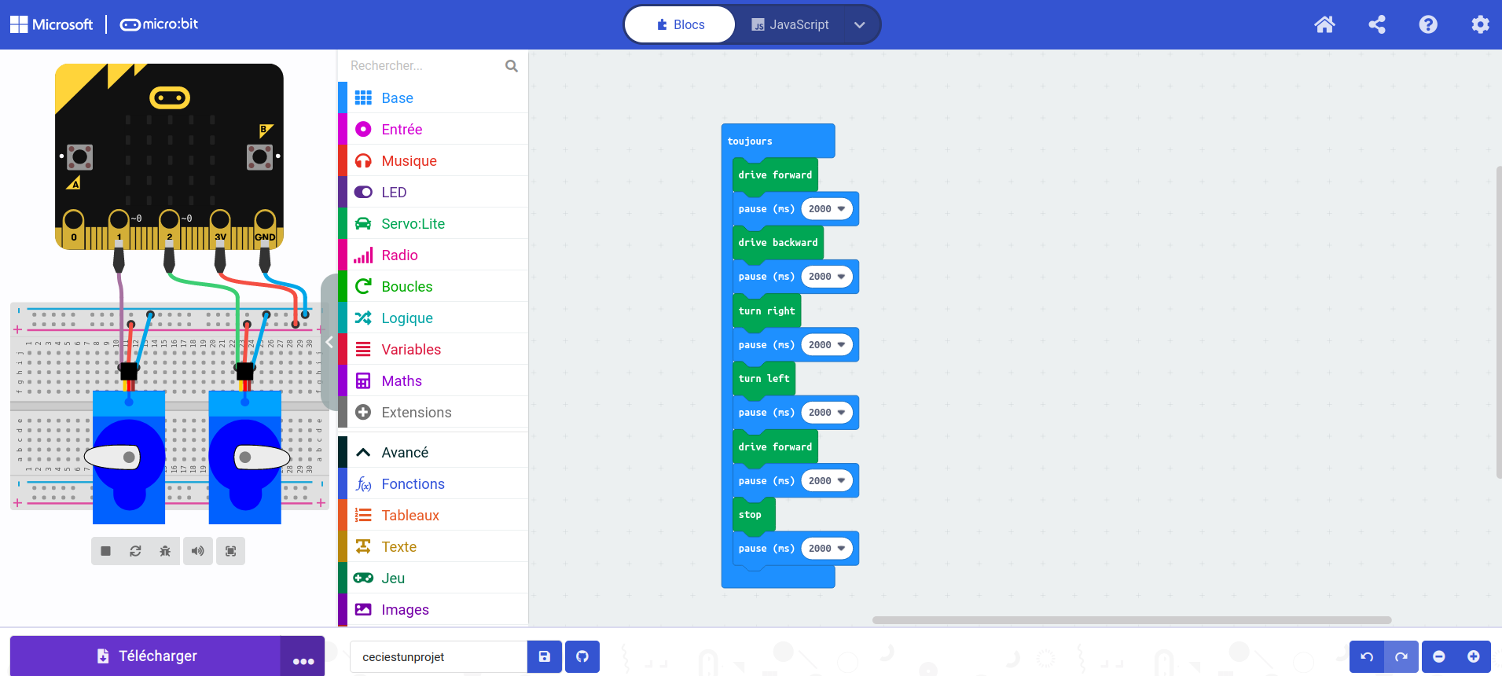
Task: Mute the simulator sound
Action: [198, 551]
